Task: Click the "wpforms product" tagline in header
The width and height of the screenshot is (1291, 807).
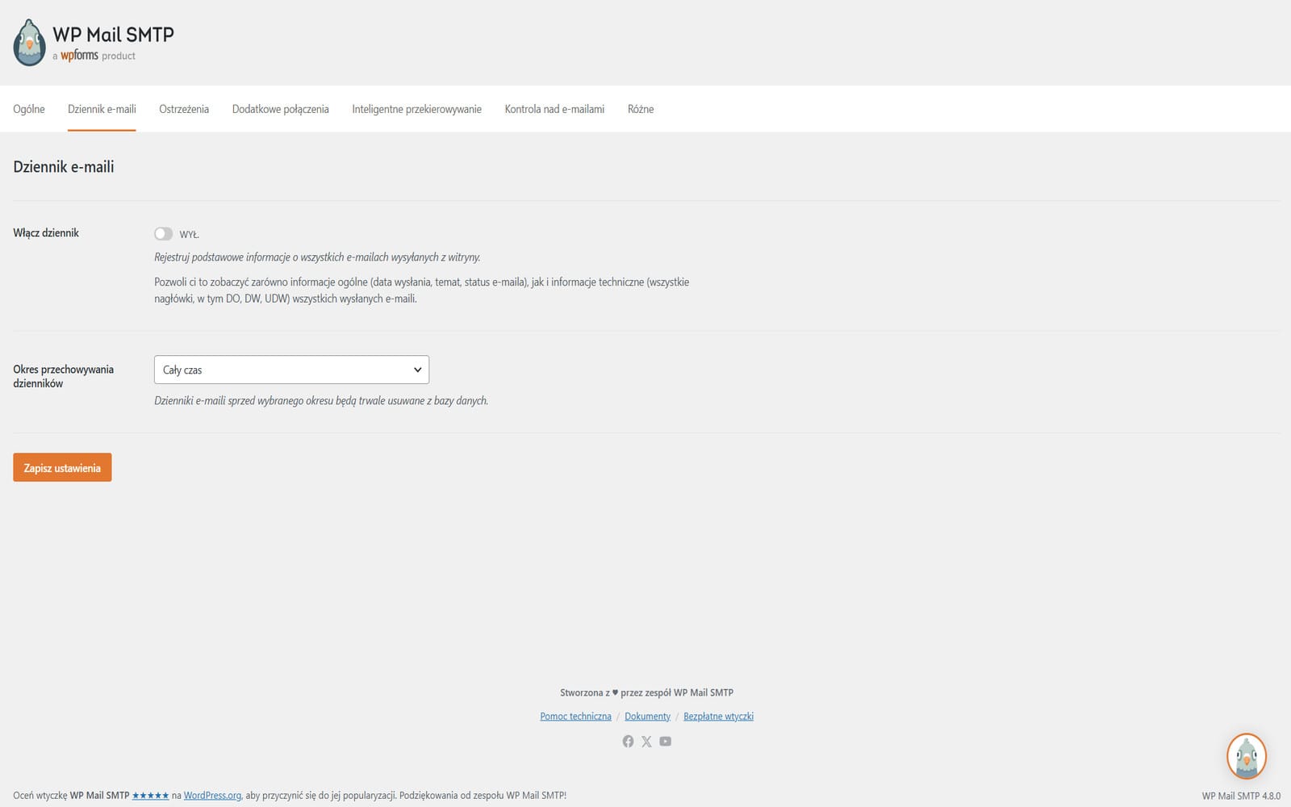Action: click(x=94, y=56)
